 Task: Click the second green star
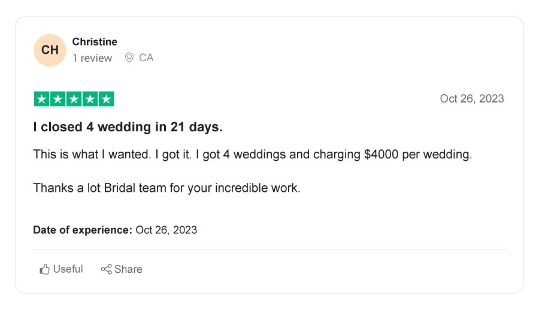click(x=57, y=99)
